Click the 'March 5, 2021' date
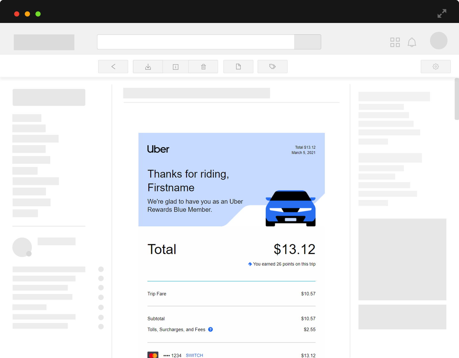This screenshot has height=358, width=459. (x=303, y=153)
